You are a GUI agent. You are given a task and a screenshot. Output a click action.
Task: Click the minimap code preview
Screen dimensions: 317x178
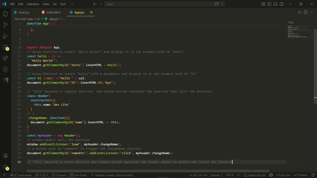coord(300,30)
